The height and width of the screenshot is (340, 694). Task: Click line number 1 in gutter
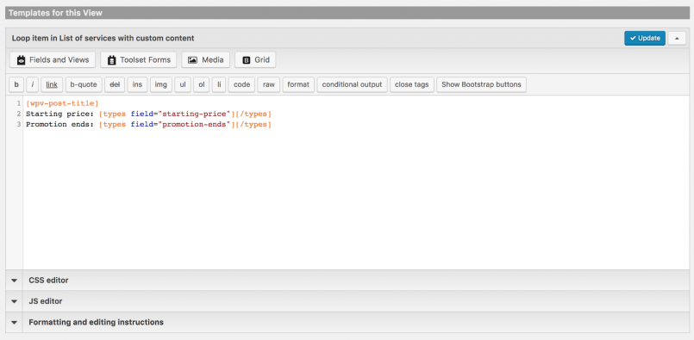coord(19,103)
